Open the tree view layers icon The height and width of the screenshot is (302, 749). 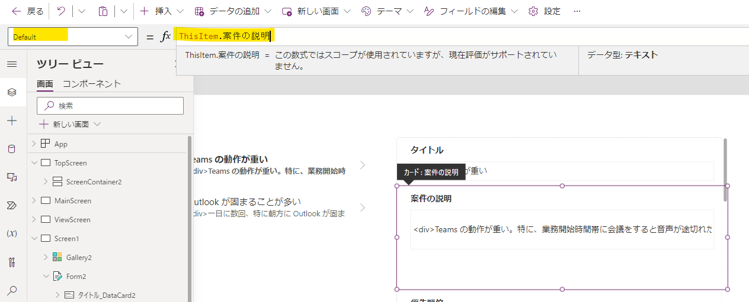pyautogui.click(x=12, y=92)
